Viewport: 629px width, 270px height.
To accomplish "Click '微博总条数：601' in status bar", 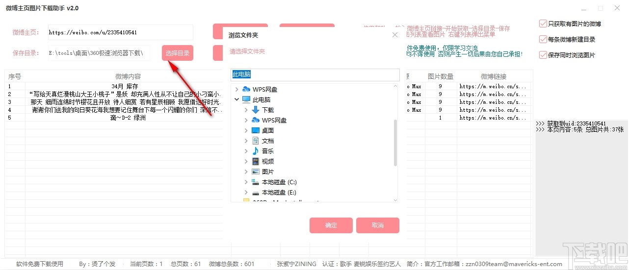I will click(232, 264).
